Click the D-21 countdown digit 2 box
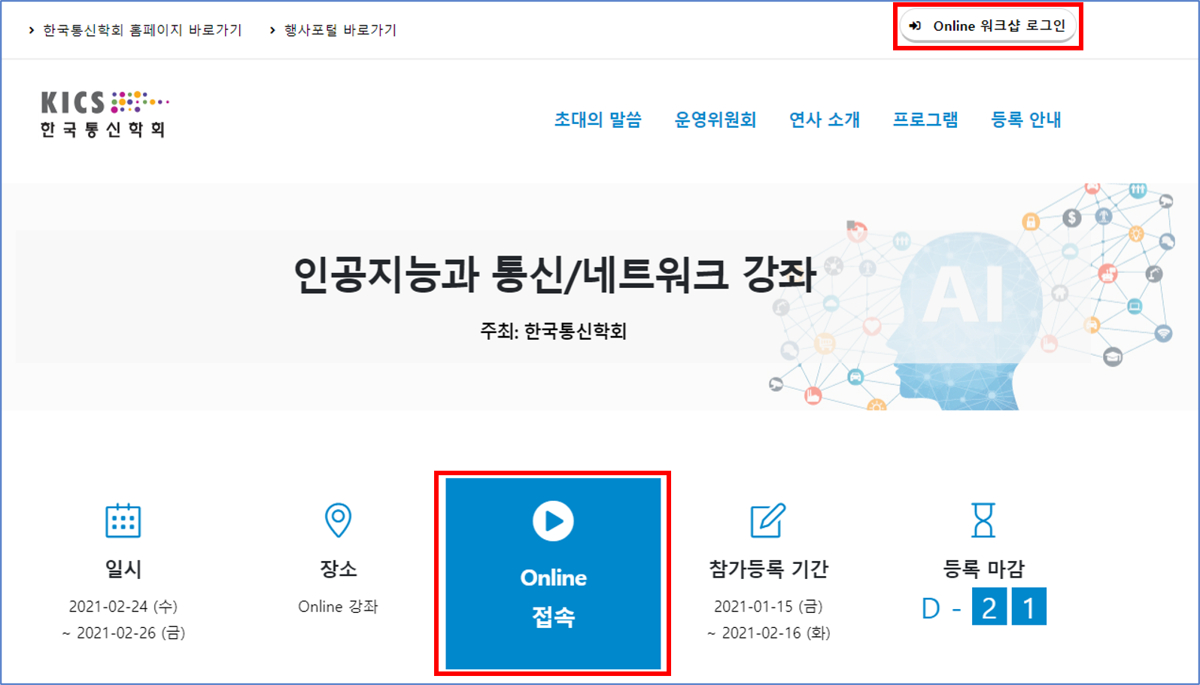This screenshot has height=685, width=1200. pyautogui.click(x=989, y=607)
